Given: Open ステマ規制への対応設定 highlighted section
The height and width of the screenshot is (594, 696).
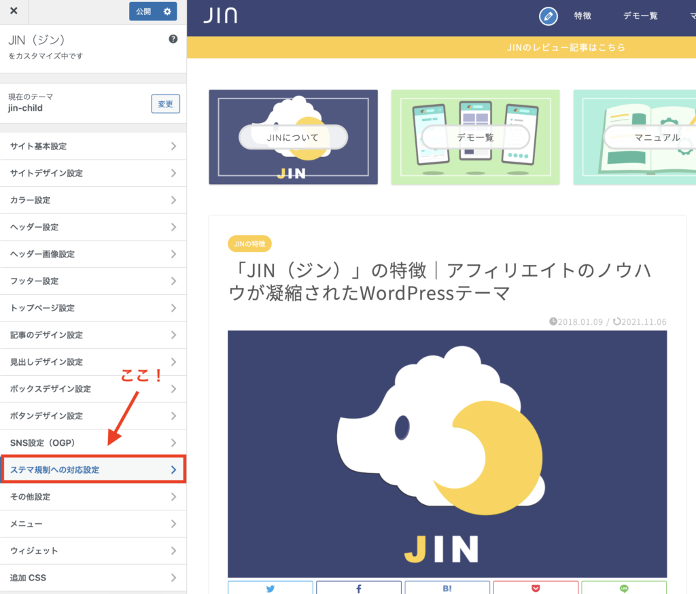Looking at the screenshot, I should (x=93, y=469).
